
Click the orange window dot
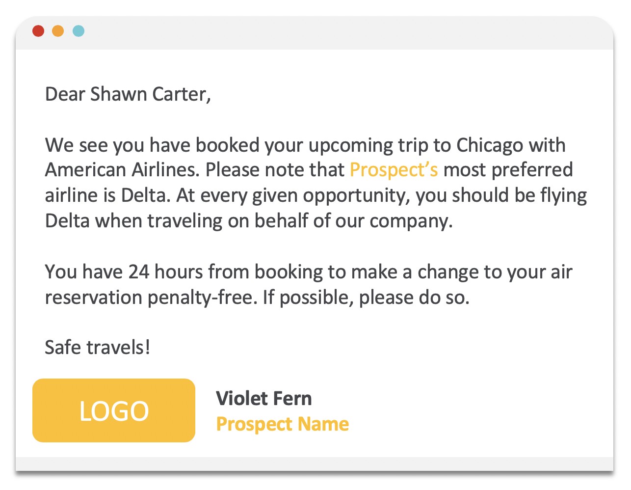coord(58,31)
